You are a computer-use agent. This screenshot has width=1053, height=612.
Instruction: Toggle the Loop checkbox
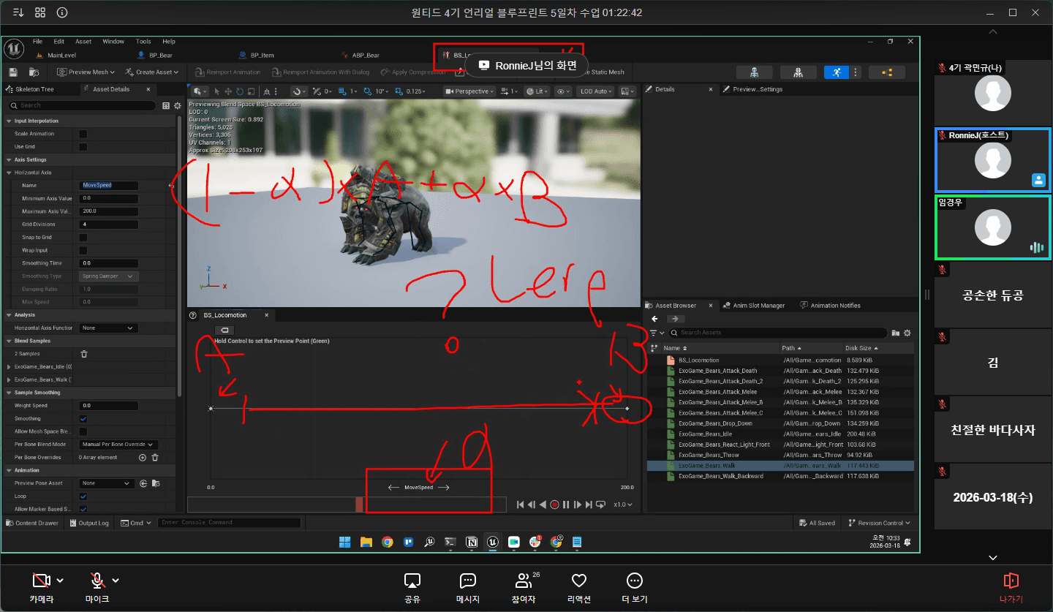[83, 496]
